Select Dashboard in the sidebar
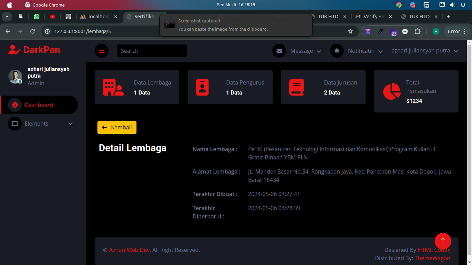This screenshot has width=472, height=265. coord(39,105)
